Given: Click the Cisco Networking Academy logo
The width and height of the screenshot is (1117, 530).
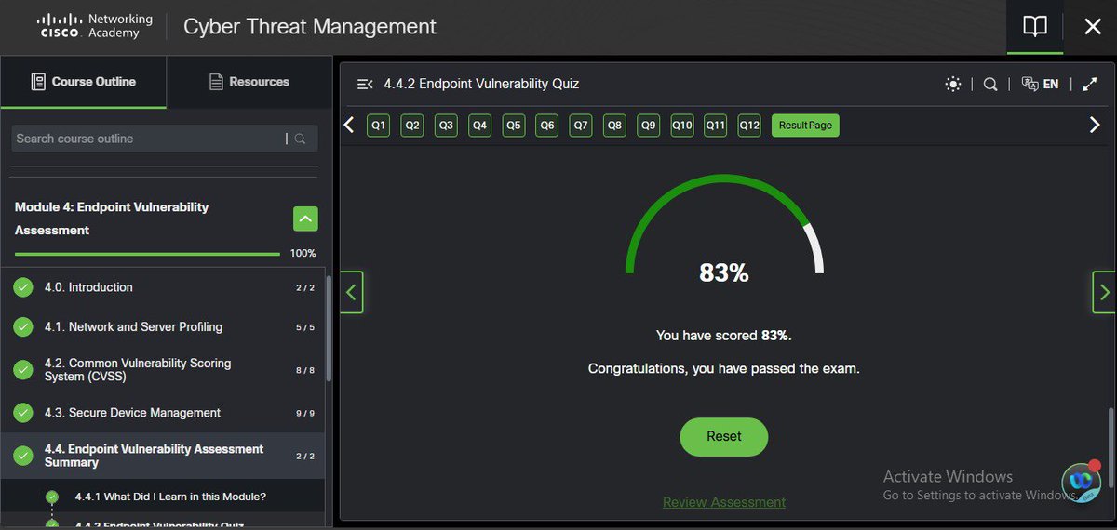Looking at the screenshot, I should tap(96, 26).
